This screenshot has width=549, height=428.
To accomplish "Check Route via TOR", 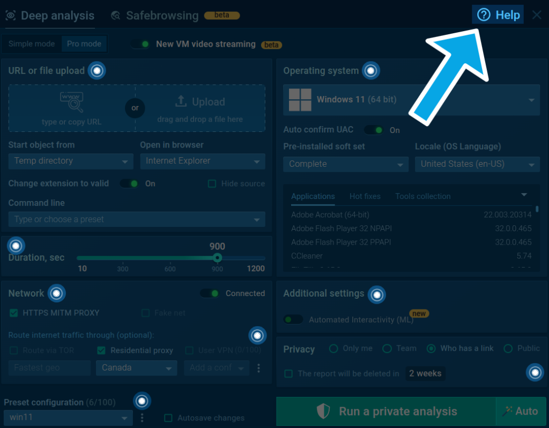I will [x=13, y=350].
